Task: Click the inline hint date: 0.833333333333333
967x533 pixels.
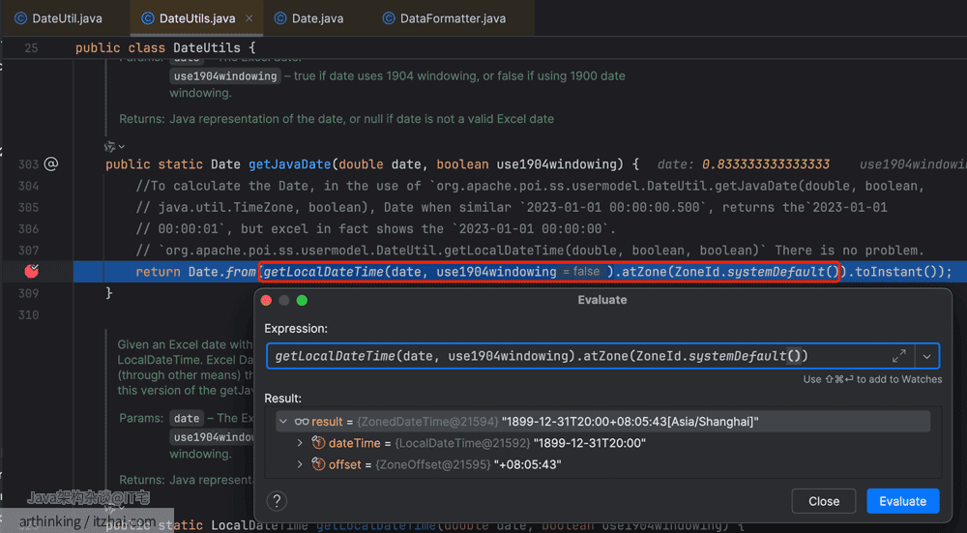Action: (x=743, y=164)
